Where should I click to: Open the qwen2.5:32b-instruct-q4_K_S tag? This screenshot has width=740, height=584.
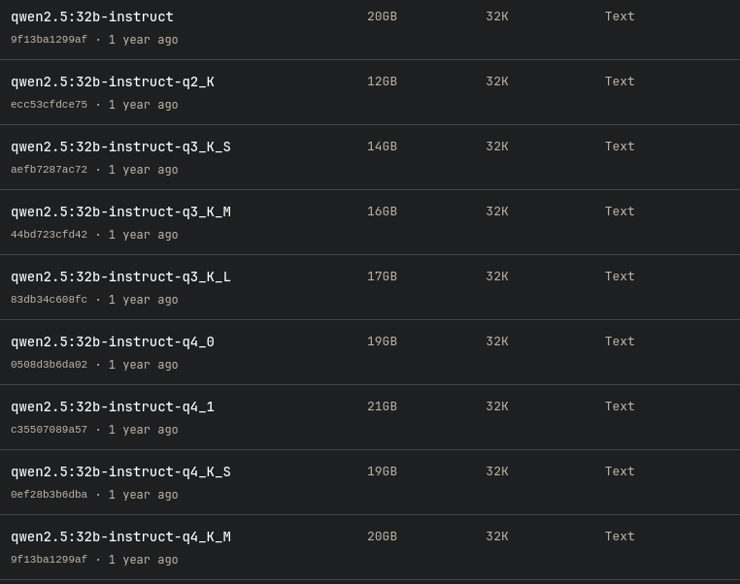[120, 472]
